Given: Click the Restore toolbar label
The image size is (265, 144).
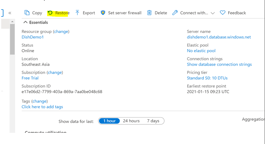Looking at the screenshot, I should click(x=62, y=13).
